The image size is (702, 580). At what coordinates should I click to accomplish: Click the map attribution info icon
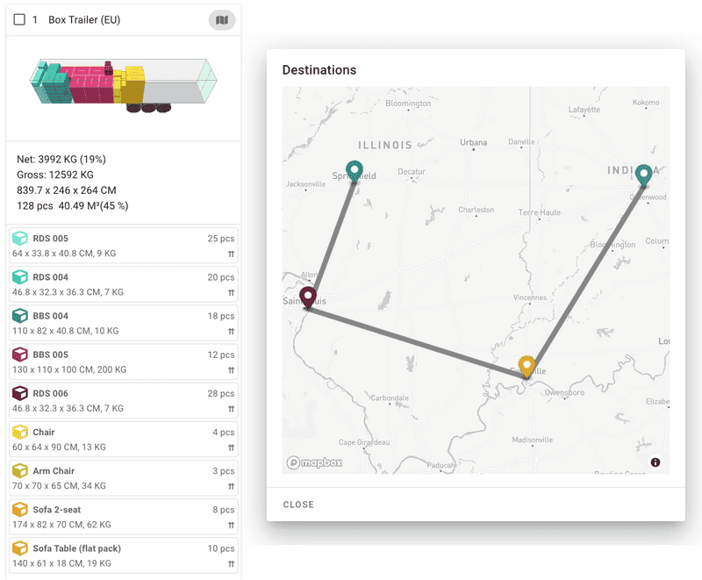(655, 462)
